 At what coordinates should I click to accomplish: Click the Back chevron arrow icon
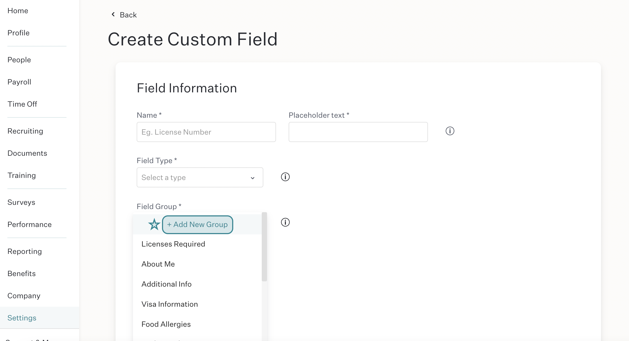113,14
